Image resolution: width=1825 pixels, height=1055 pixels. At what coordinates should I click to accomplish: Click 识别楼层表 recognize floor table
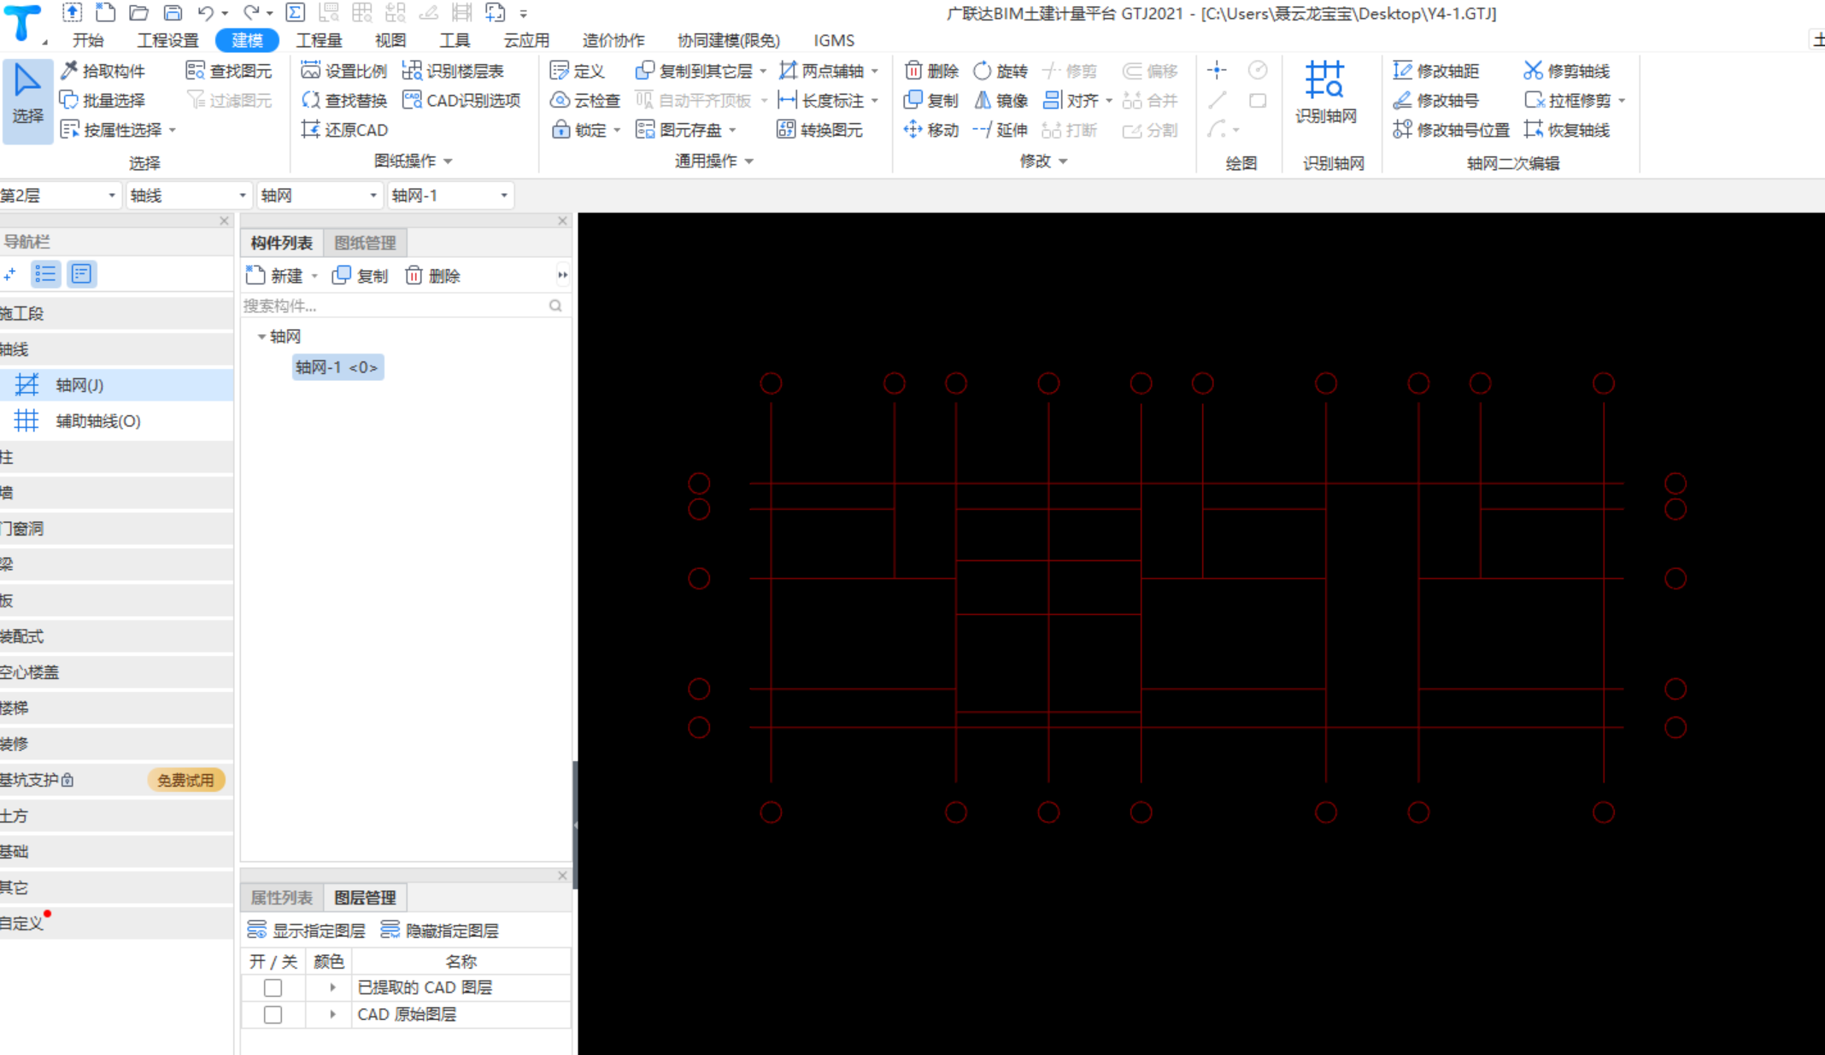coord(453,71)
